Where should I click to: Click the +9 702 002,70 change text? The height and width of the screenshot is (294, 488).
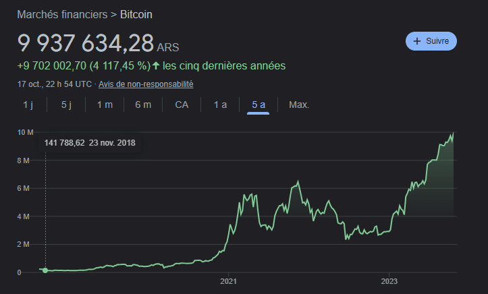click(52, 66)
